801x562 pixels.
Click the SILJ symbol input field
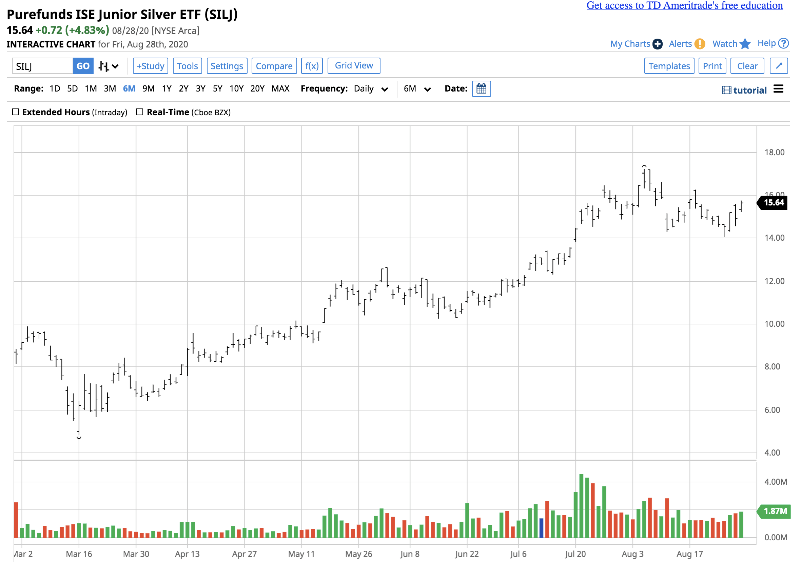(x=43, y=66)
